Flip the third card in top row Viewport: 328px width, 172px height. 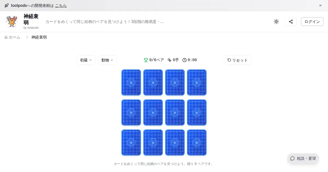[x=175, y=82]
